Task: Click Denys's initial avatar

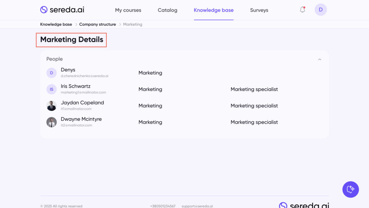Action: [x=52, y=73]
